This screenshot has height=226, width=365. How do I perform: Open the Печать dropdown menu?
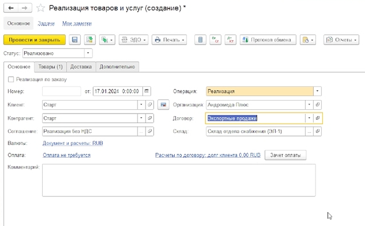coord(169,40)
